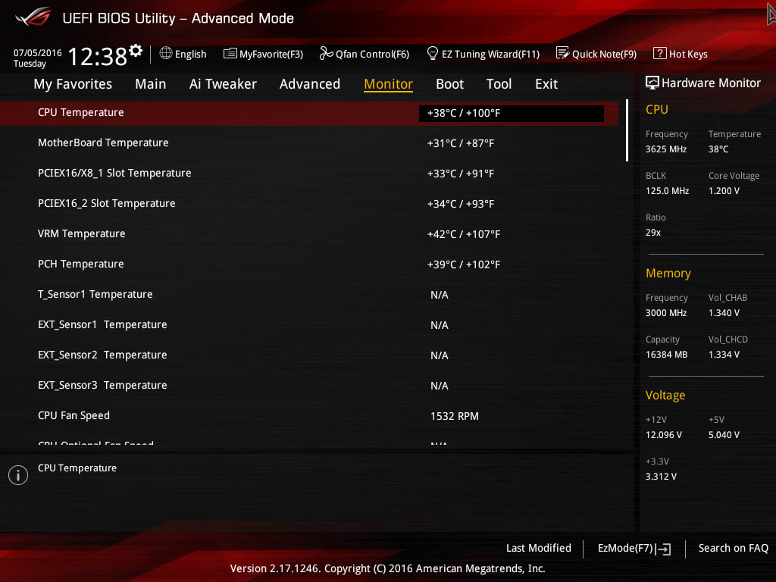Open the Qfan Control fan icon
This screenshot has width=776, height=582.
326,54
